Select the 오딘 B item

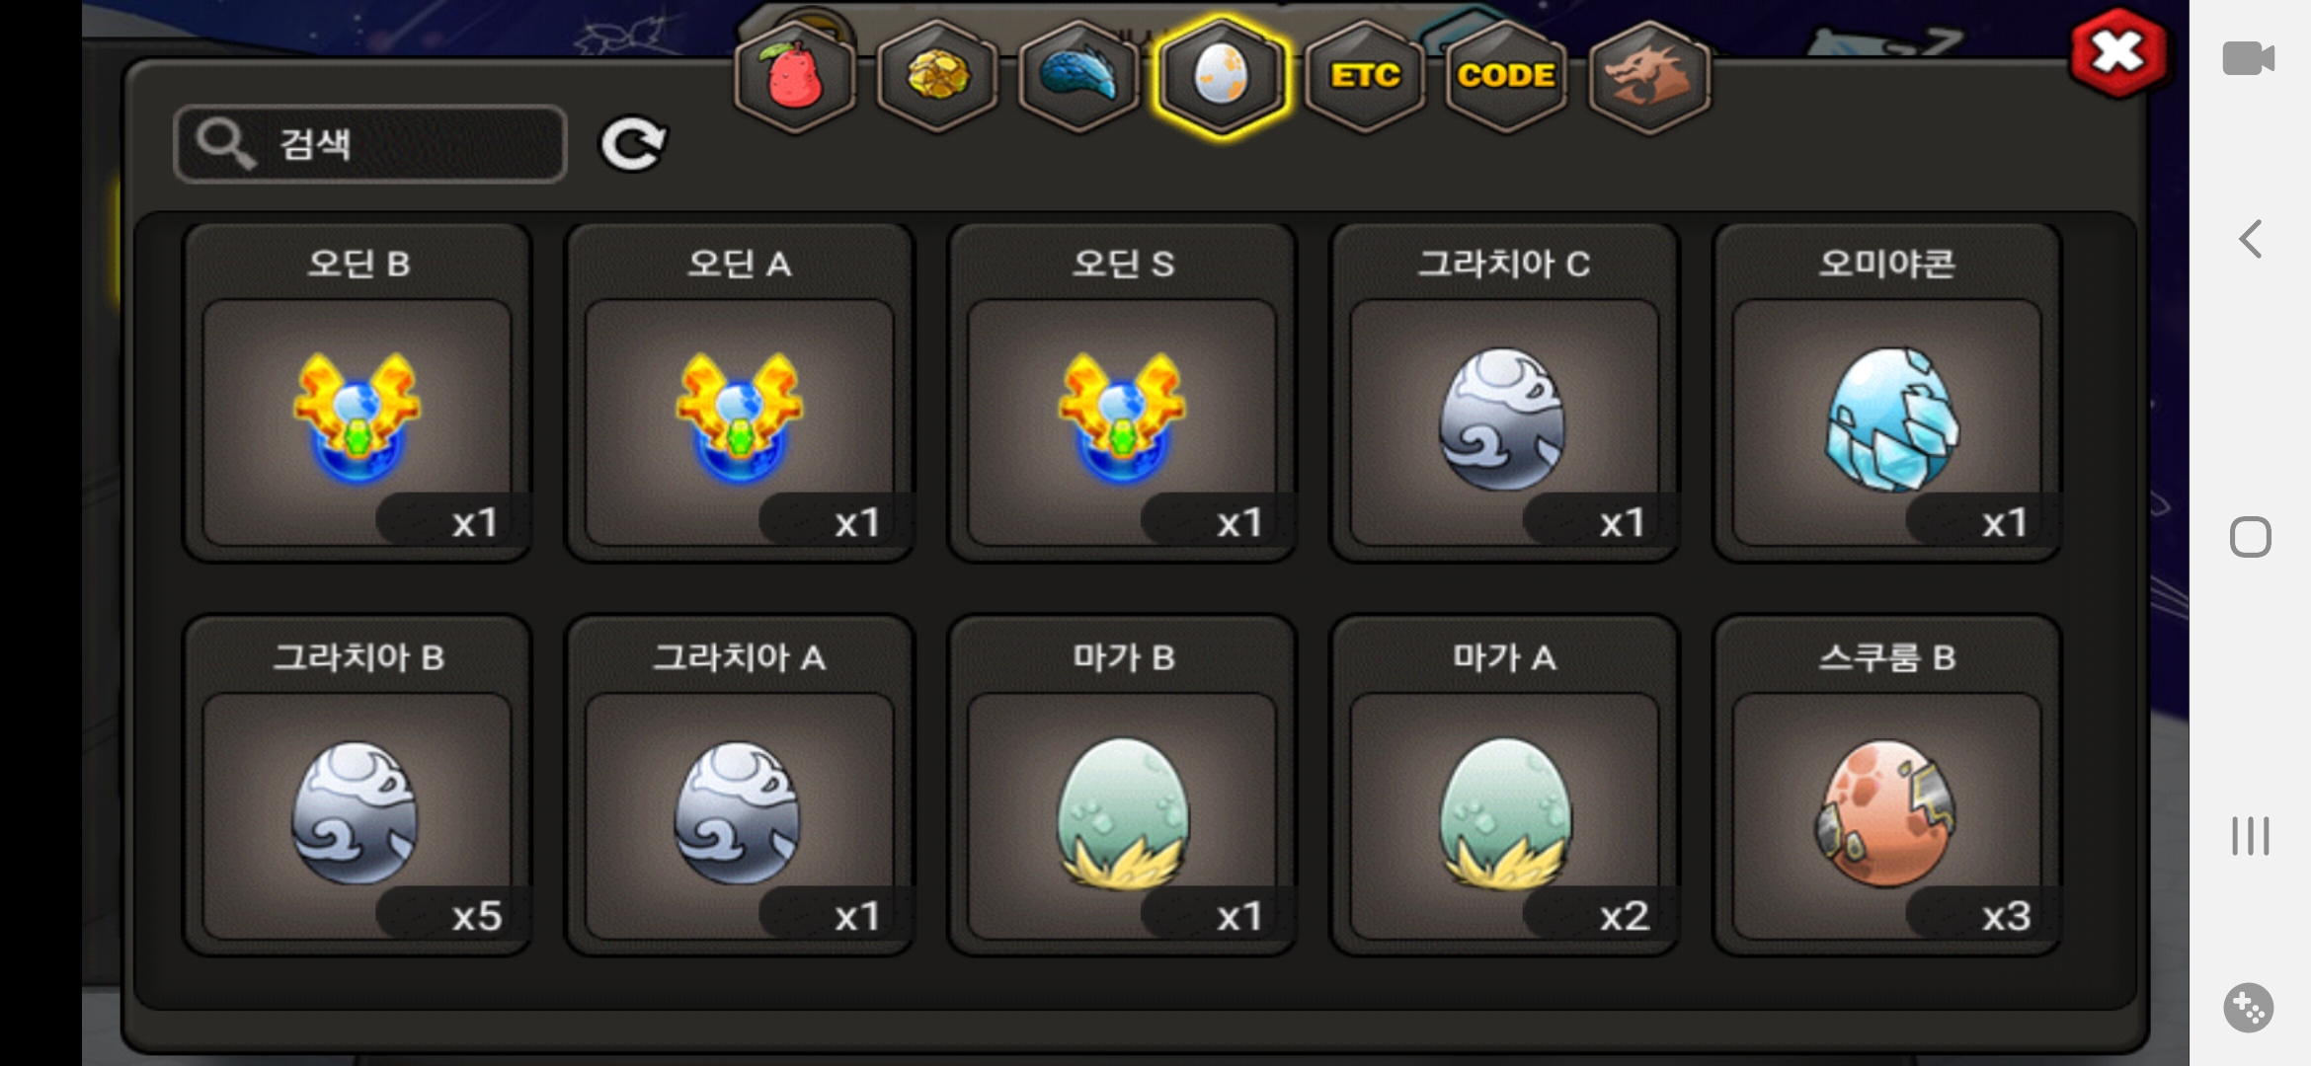click(x=358, y=393)
